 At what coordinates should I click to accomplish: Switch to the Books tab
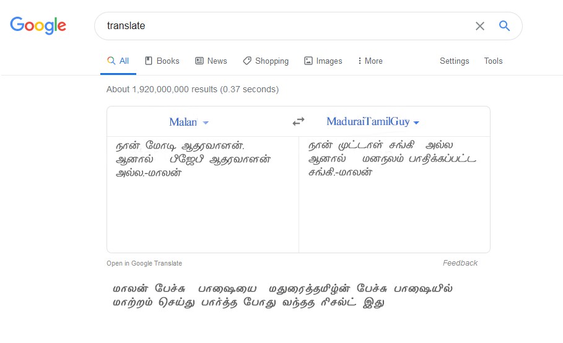162,61
